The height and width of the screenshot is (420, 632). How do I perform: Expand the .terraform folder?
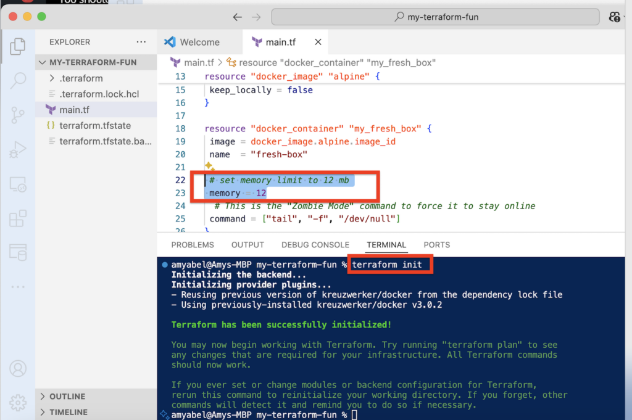(x=81, y=78)
